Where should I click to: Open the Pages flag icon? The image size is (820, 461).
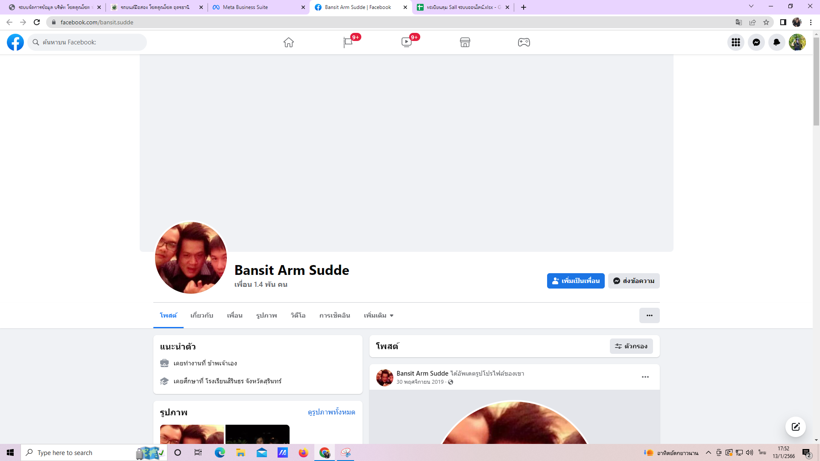point(348,42)
